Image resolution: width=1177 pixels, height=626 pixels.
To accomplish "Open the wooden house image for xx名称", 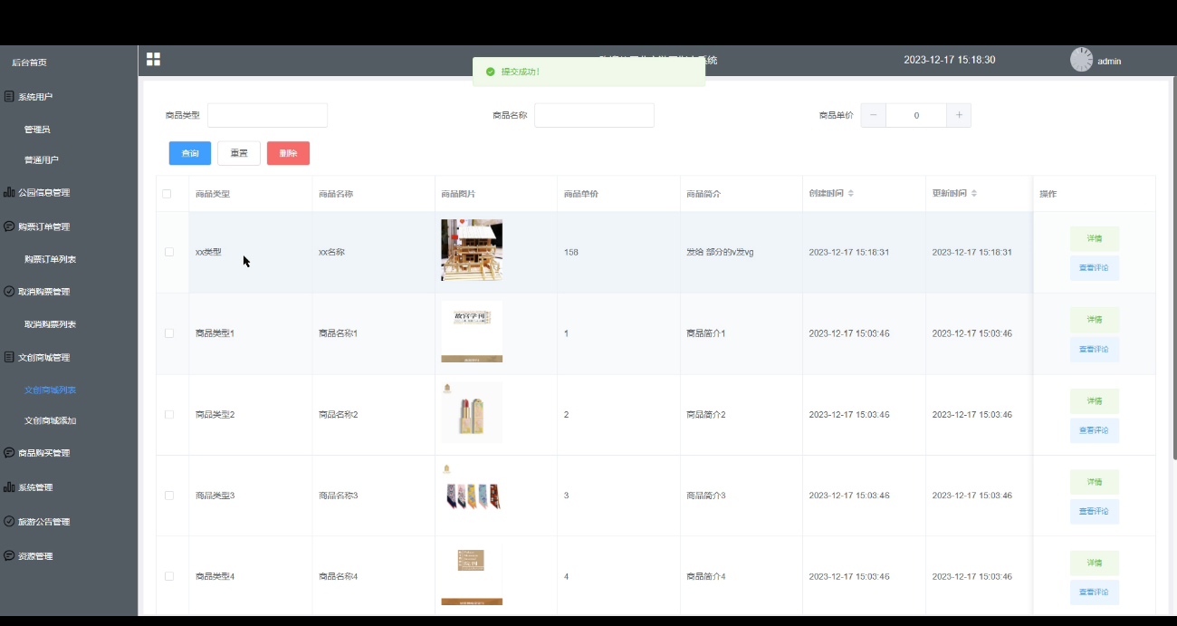I will tap(472, 250).
